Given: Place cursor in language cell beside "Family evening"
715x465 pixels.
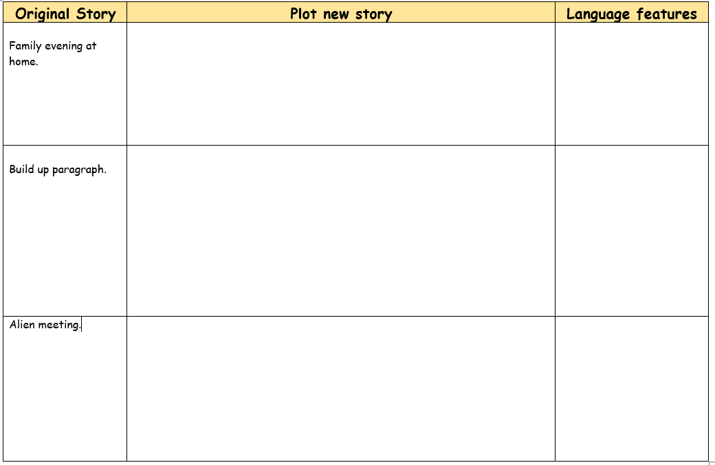Looking at the screenshot, I should click(x=631, y=84).
